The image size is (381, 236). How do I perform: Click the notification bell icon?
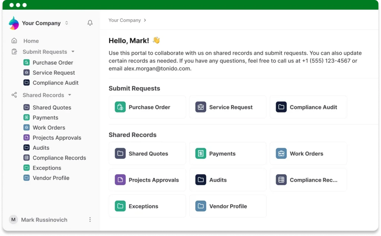click(90, 23)
